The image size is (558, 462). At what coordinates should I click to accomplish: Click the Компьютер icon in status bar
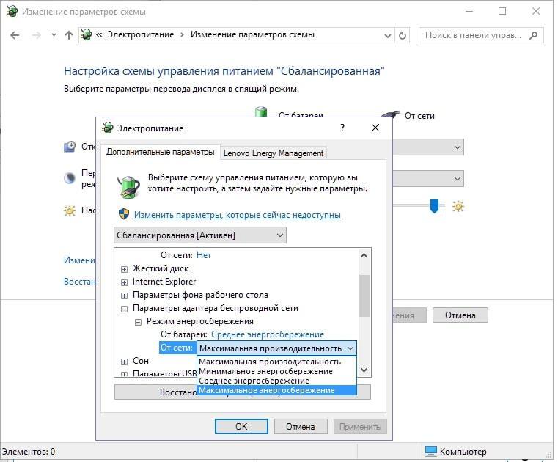click(x=430, y=451)
